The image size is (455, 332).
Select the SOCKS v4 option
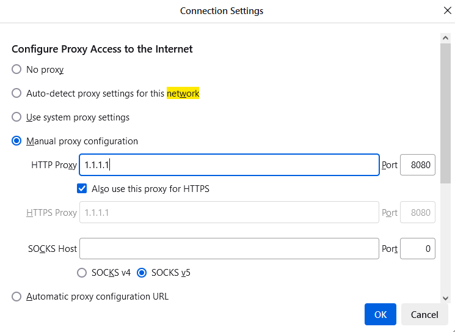coord(82,273)
